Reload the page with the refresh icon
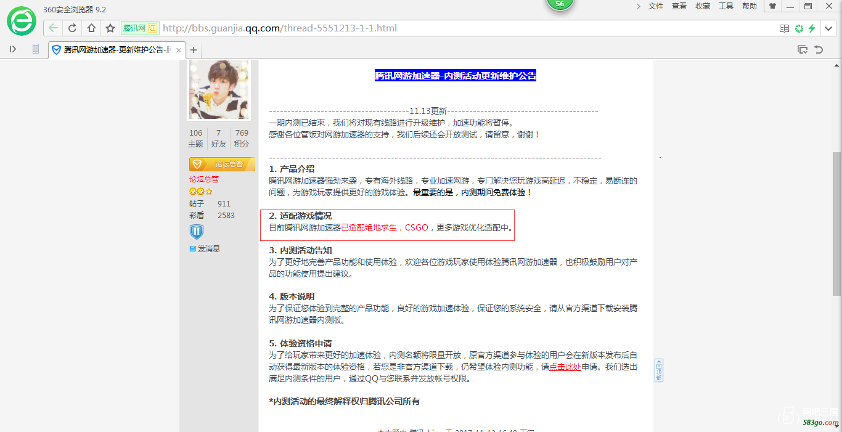Screen dimensions: 842x432 coord(72,28)
